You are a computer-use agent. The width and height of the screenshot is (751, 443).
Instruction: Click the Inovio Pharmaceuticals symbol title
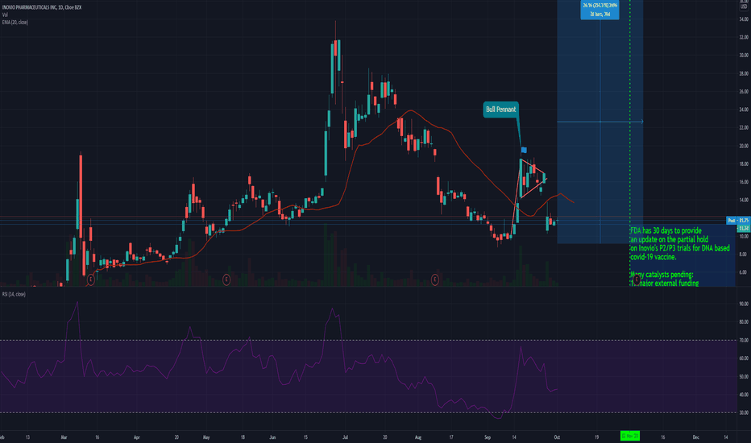(42, 7)
